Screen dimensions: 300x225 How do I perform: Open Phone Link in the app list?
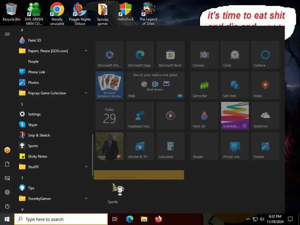point(54,72)
